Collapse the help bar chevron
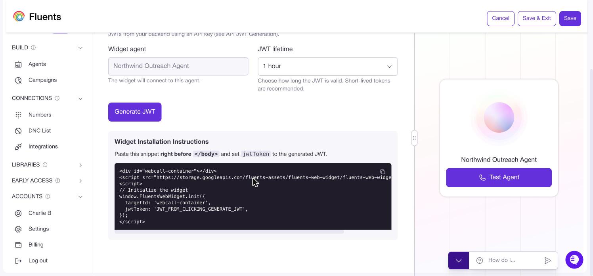593x276 pixels. pos(459,261)
